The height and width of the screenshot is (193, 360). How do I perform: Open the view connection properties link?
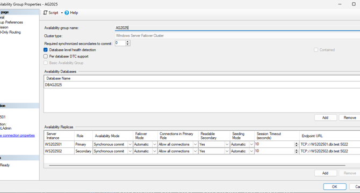(x=17, y=136)
